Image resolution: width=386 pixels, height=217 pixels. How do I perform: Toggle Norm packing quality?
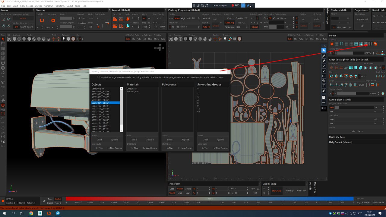pos(177,18)
